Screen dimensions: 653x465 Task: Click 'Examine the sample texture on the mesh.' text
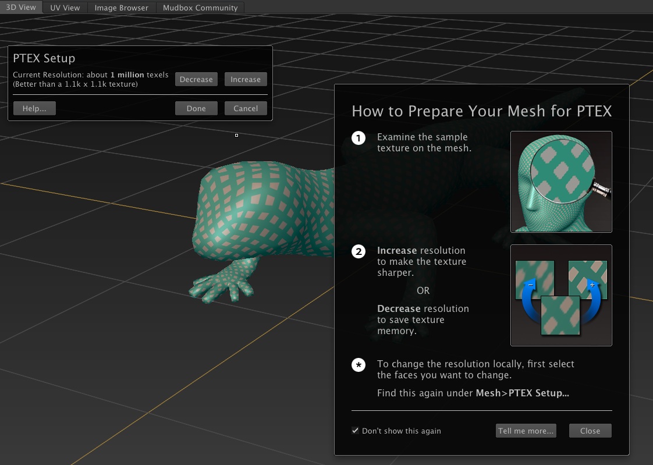pyautogui.click(x=424, y=143)
